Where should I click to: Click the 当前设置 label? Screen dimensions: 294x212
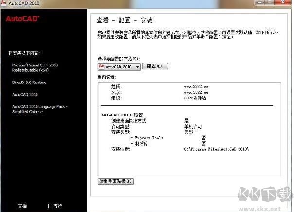tap(107, 77)
